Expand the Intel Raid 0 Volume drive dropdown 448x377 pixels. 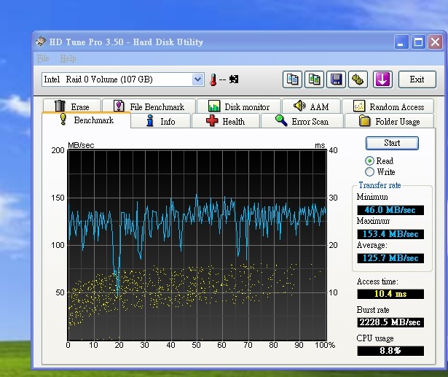click(x=197, y=79)
